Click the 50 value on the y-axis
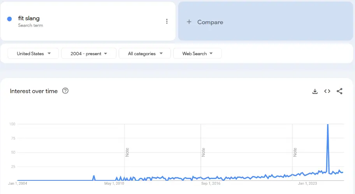The image size is (355, 194). pos(13,152)
